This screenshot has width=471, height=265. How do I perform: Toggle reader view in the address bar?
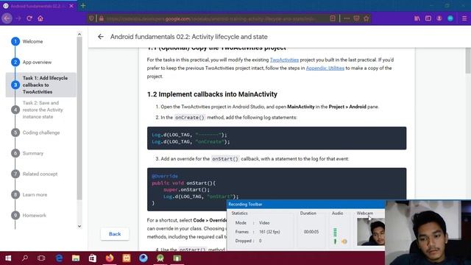(333, 18)
